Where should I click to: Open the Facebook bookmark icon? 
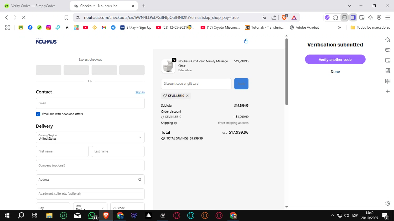[30, 28]
